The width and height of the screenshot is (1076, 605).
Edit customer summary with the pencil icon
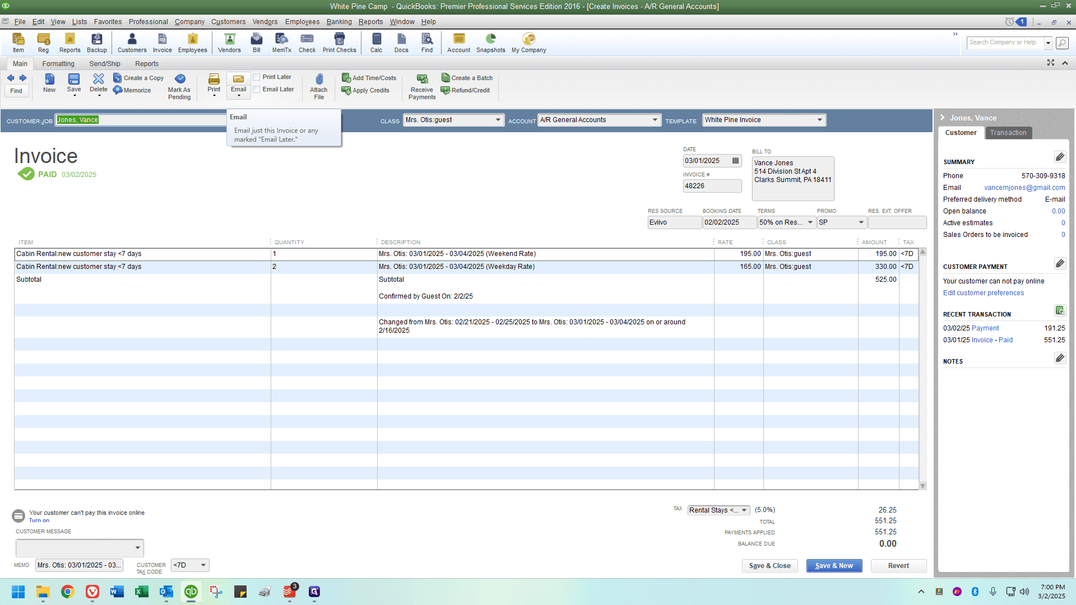pos(1060,157)
